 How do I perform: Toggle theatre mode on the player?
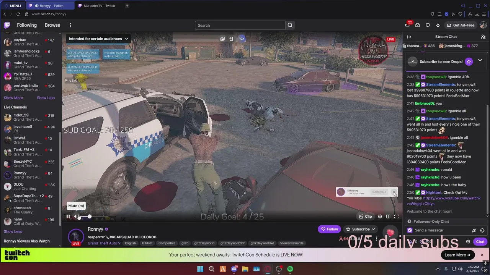pos(388,217)
